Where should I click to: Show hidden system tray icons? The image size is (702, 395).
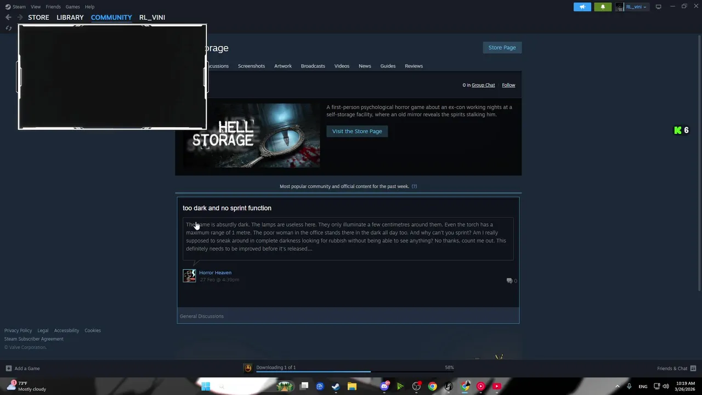point(617,386)
